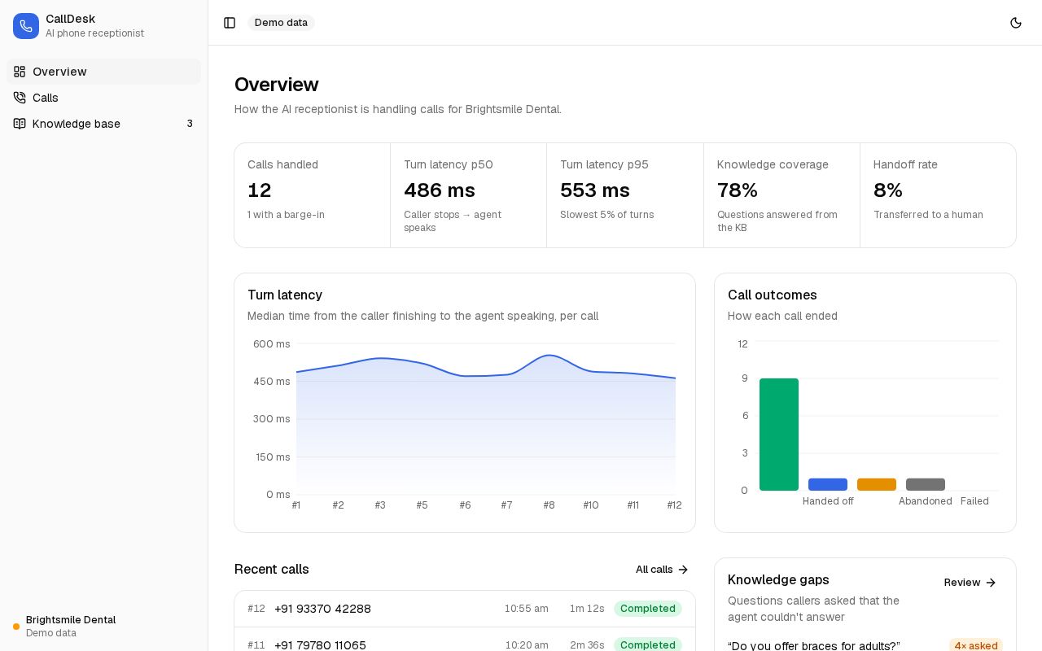The height and width of the screenshot is (651, 1042).
Task: Click the green Completed bar in Call outcomes
Action: point(779,435)
